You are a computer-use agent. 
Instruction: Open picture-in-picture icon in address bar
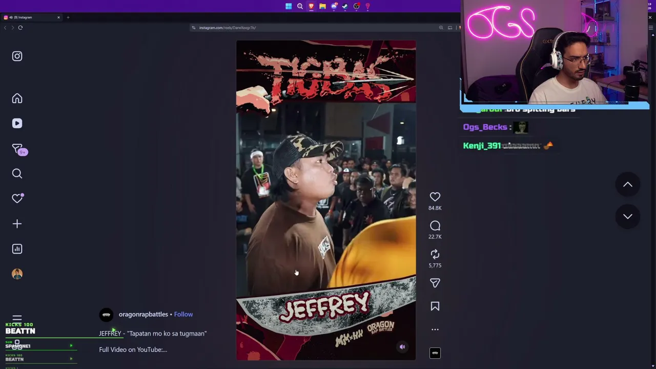(450, 28)
